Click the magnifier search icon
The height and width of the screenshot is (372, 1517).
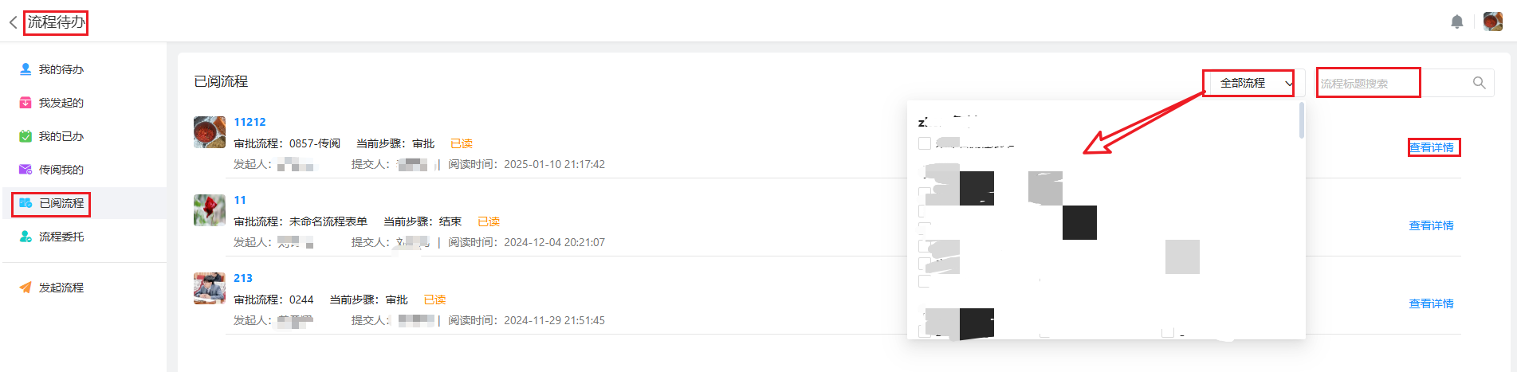click(x=1479, y=83)
